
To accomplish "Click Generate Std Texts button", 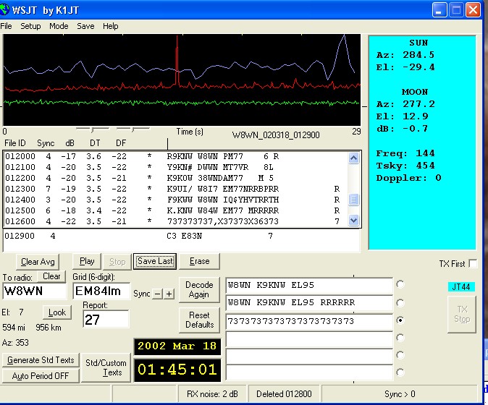I will pyautogui.click(x=41, y=360).
